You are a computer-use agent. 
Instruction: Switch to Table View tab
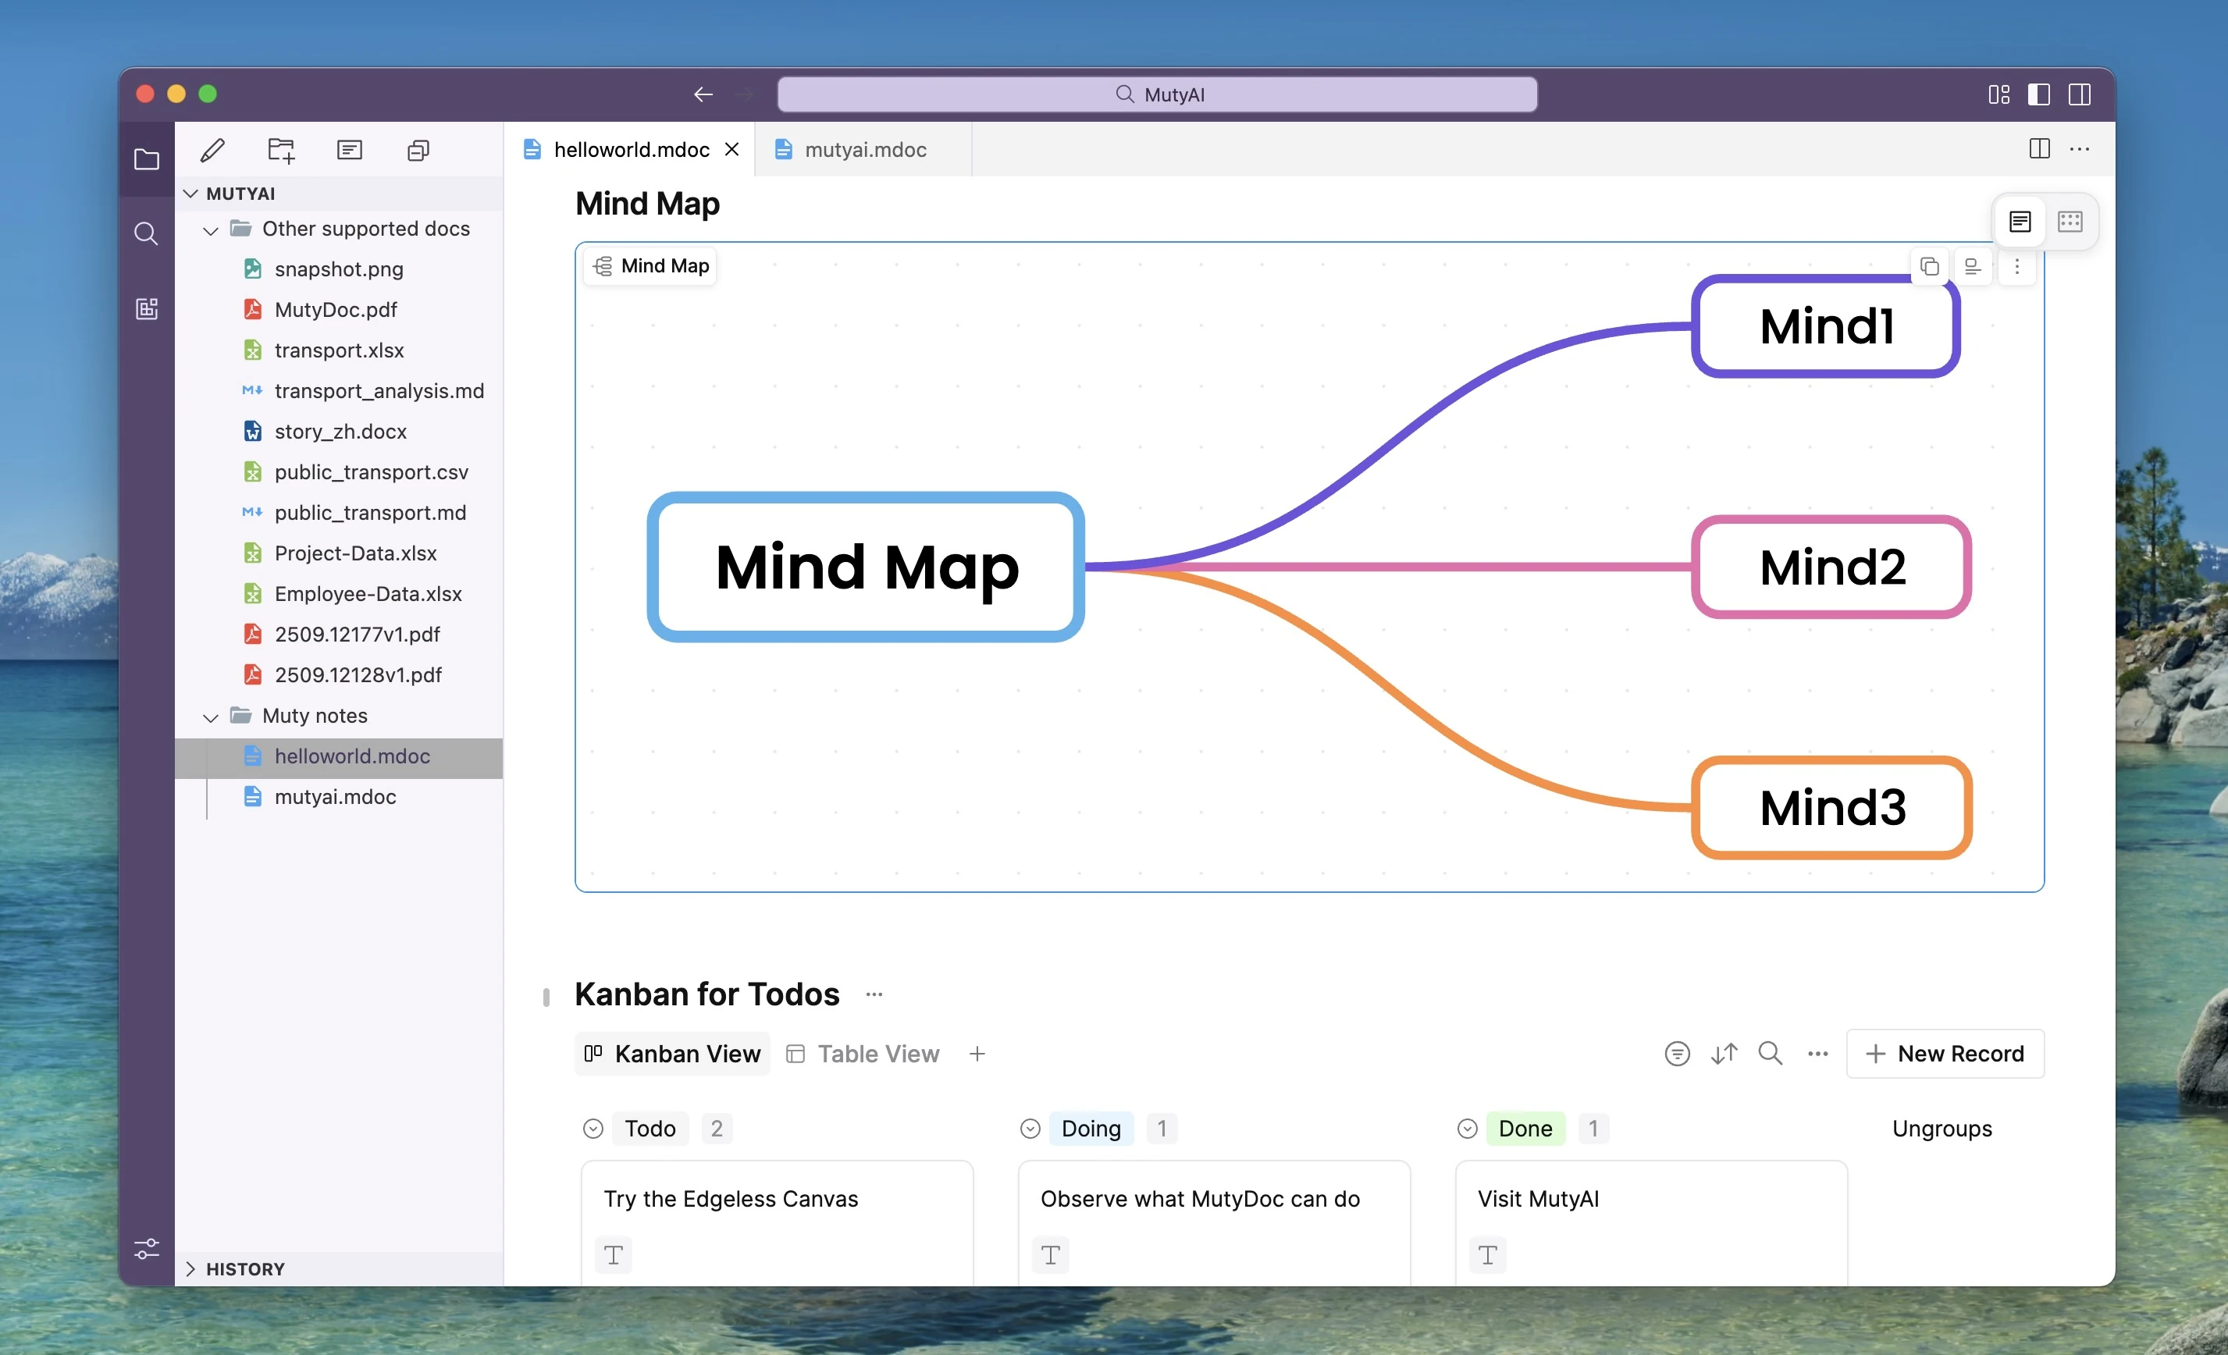[x=863, y=1054]
